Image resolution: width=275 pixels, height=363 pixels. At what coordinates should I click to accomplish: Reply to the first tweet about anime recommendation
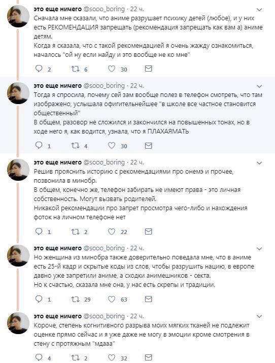[39, 69]
